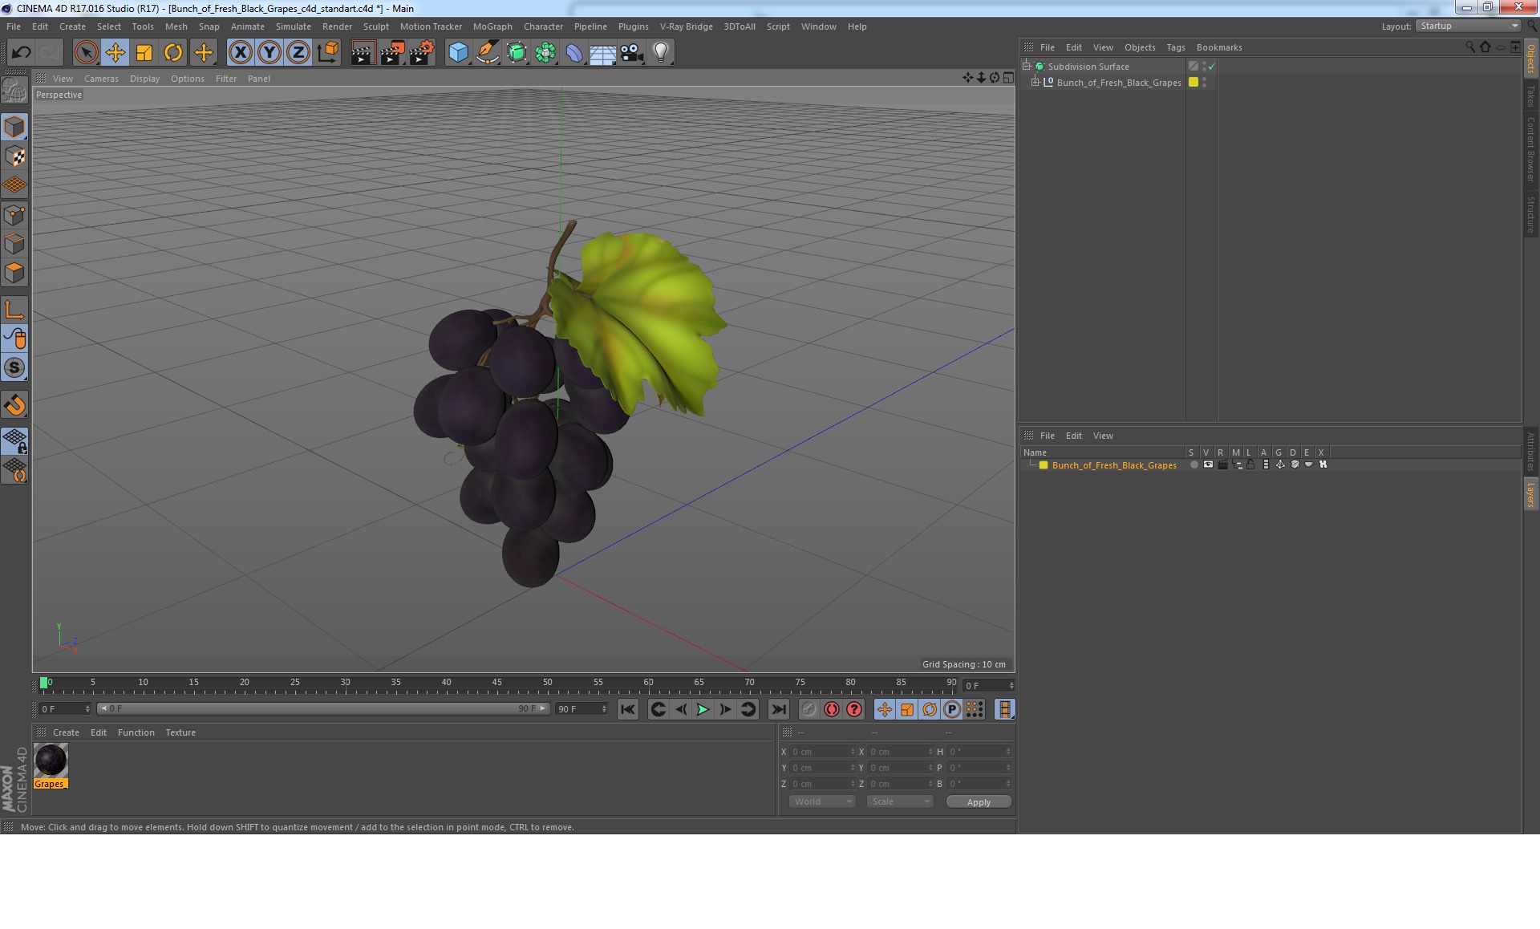The height and width of the screenshot is (929, 1540).
Task: Collapse the Subdivision Surface tree node
Action: (x=1026, y=66)
